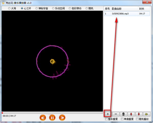Select the 随机 visualization radio button
Viewport: 153px width, 123px height.
pos(90,8)
